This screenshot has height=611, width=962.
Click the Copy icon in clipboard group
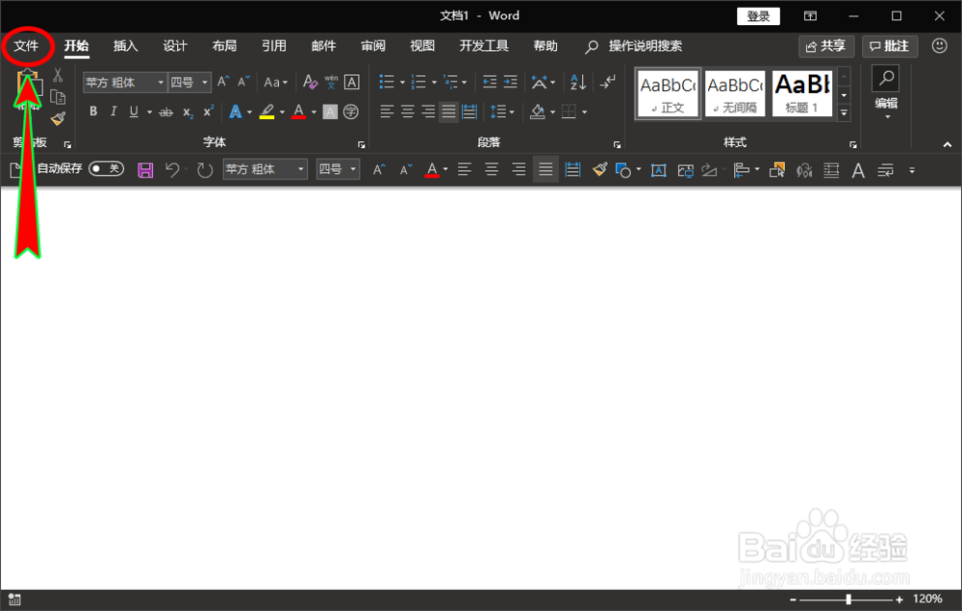click(x=58, y=97)
